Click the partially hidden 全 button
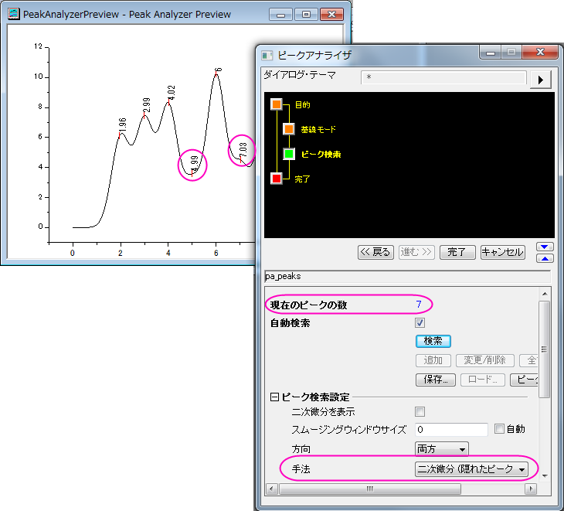The image size is (564, 511). [x=528, y=360]
